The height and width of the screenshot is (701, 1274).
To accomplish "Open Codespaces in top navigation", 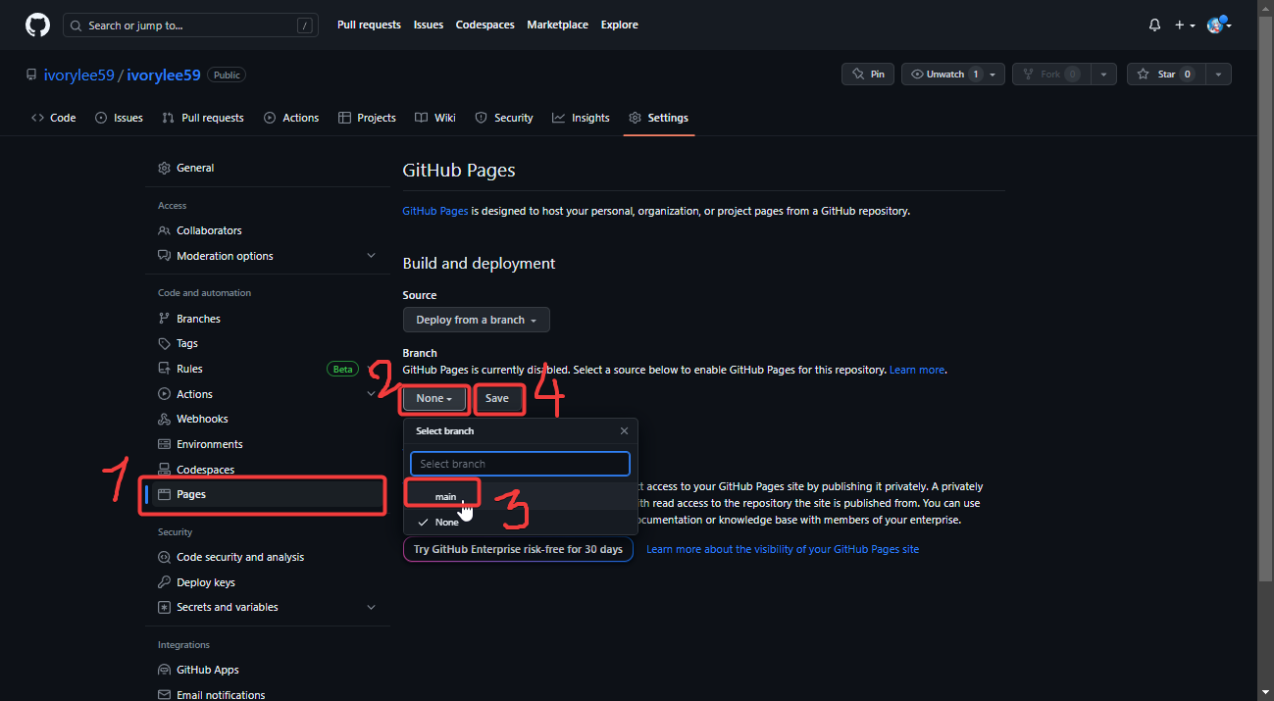I will pos(484,25).
